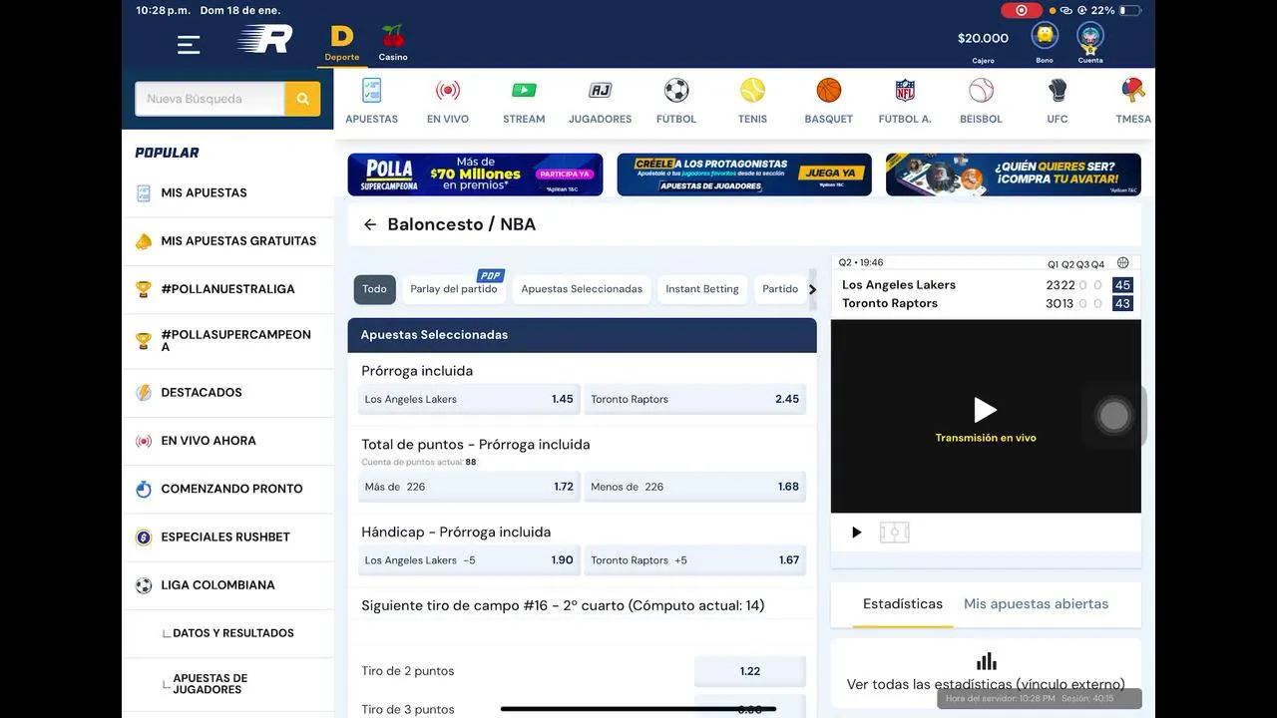Image resolution: width=1277 pixels, height=718 pixels.
Task: Select the Instant Betting tab
Action: pyautogui.click(x=702, y=289)
